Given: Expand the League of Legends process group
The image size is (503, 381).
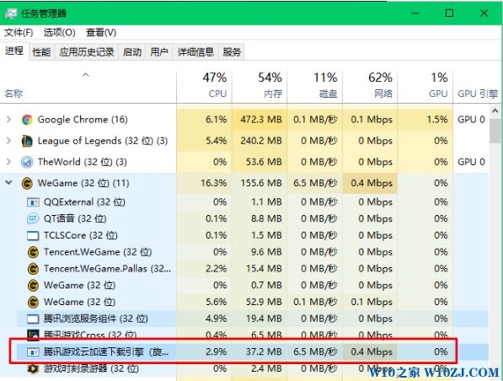Looking at the screenshot, I should [8, 141].
